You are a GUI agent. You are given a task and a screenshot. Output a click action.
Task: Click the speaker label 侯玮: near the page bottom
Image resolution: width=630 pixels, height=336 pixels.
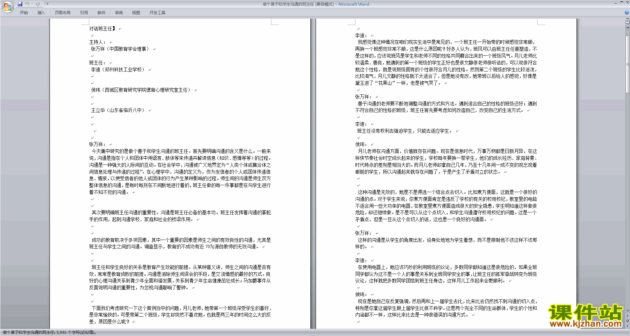pyautogui.click(x=361, y=294)
